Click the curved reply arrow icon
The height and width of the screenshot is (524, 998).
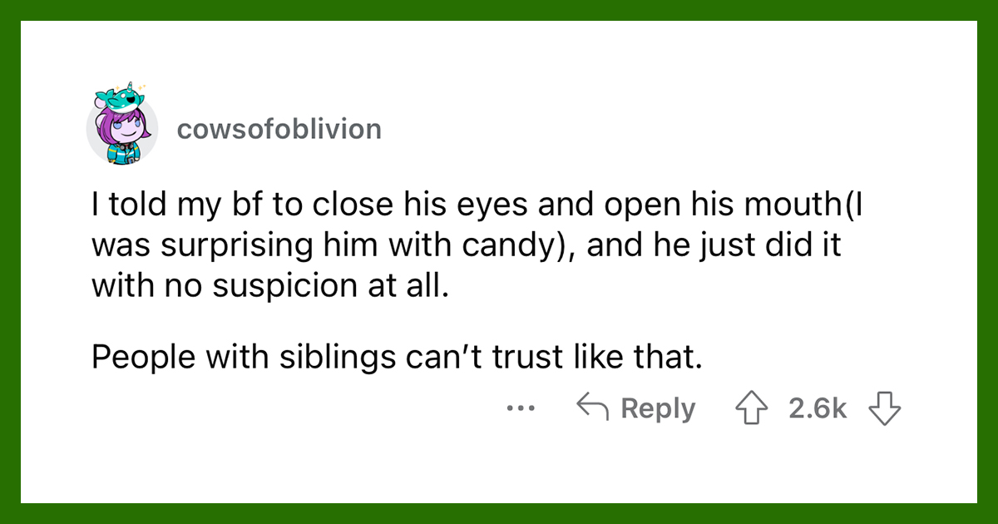tap(591, 408)
